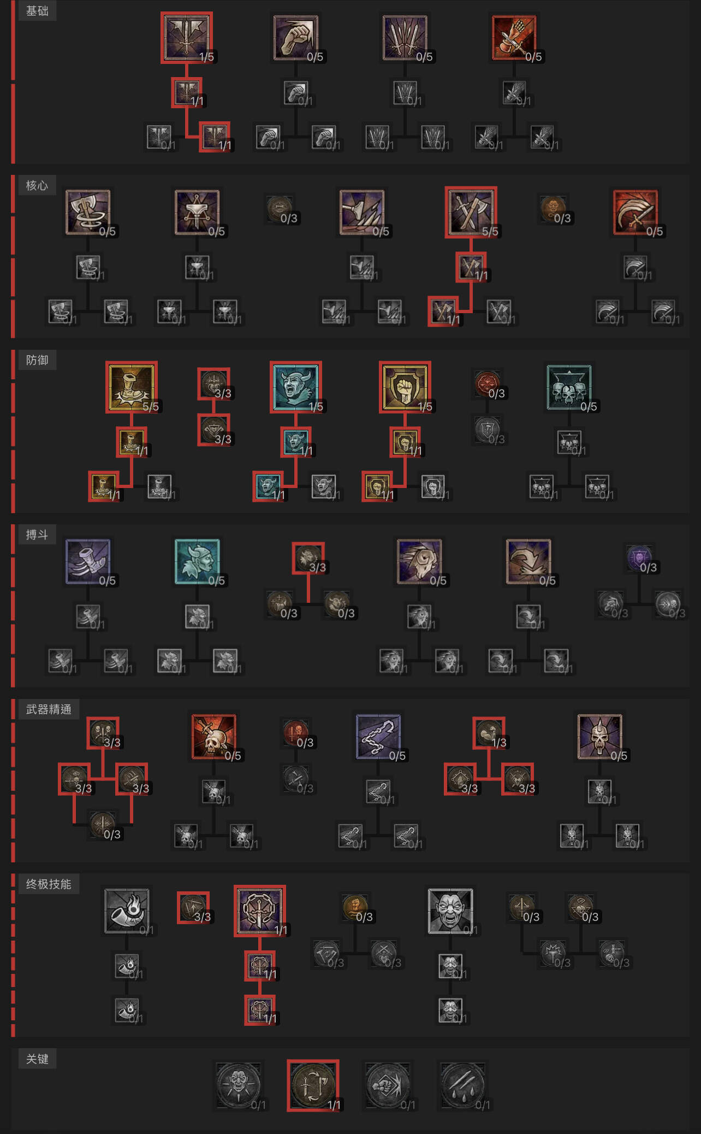This screenshot has height=1134, width=701.
Task: Click the red Rend scythe skill icon
Action: 635,213
